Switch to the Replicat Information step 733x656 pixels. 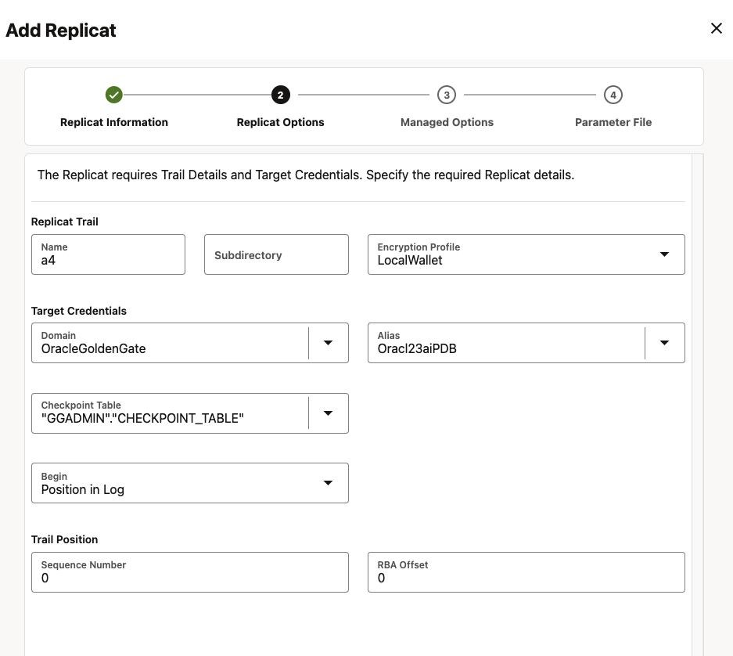[114, 122]
